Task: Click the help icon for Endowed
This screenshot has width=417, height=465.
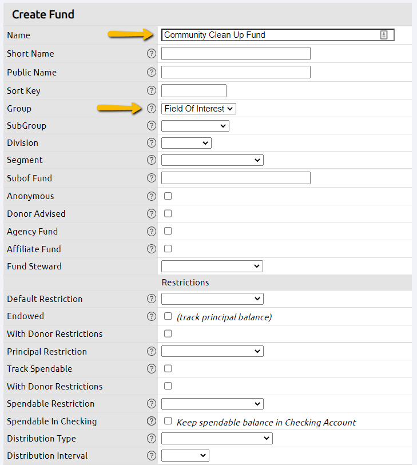Action: pyautogui.click(x=151, y=316)
